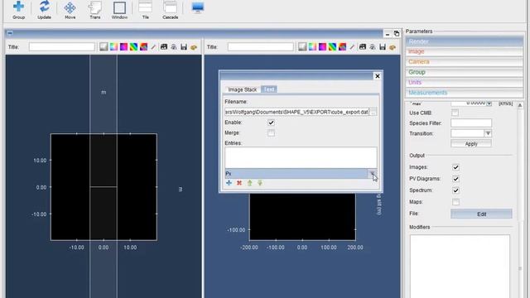Pick diagonal rainbow colormap in left panel

133,47
